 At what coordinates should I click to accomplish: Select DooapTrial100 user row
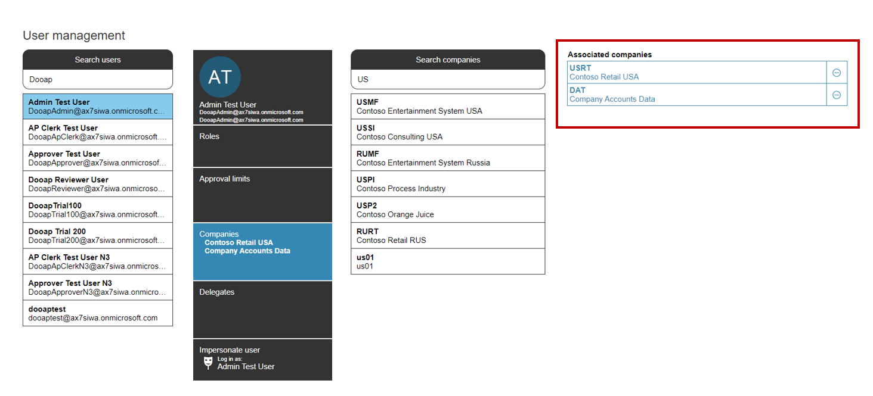click(98, 210)
